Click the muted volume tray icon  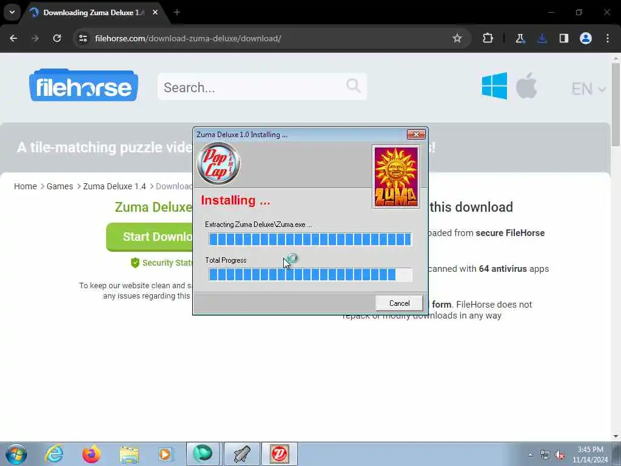click(x=560, y=455)
